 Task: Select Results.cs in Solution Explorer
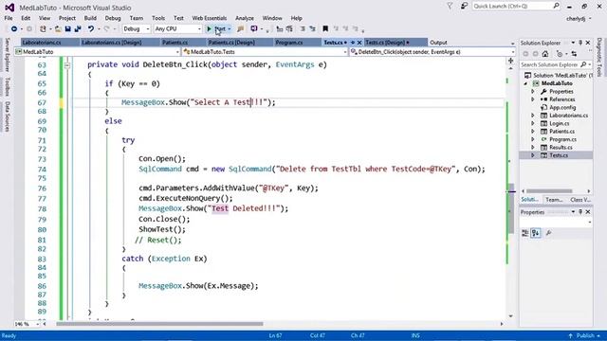pyautogui.click(x=561, y=148)
